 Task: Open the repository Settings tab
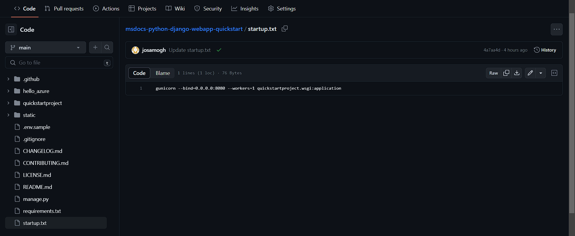(282, 9)
